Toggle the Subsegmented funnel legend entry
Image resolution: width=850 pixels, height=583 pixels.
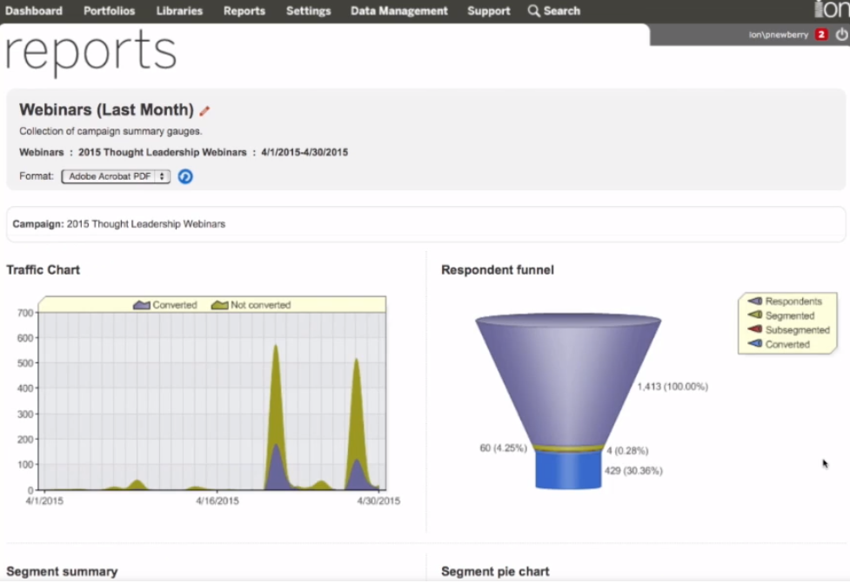point(787,330)
